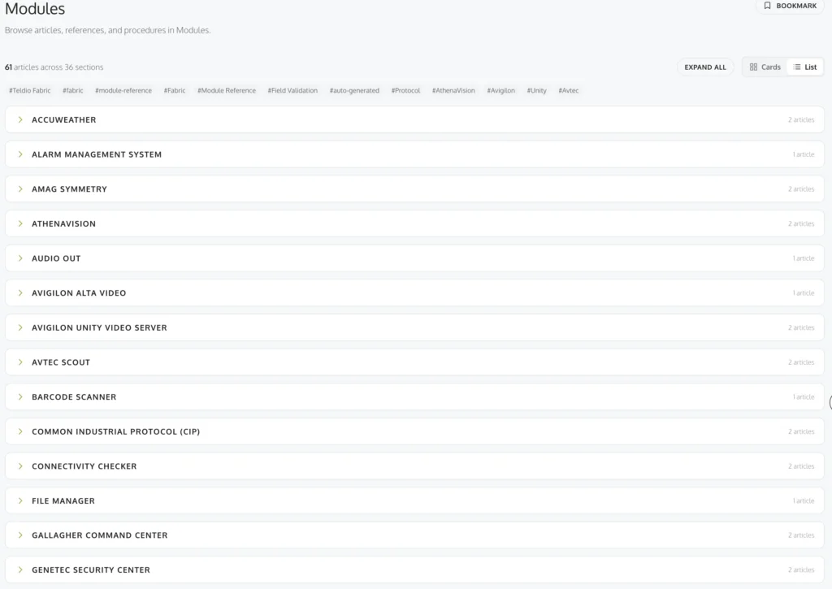Click ATHENAVISION section title

[63, 224]
